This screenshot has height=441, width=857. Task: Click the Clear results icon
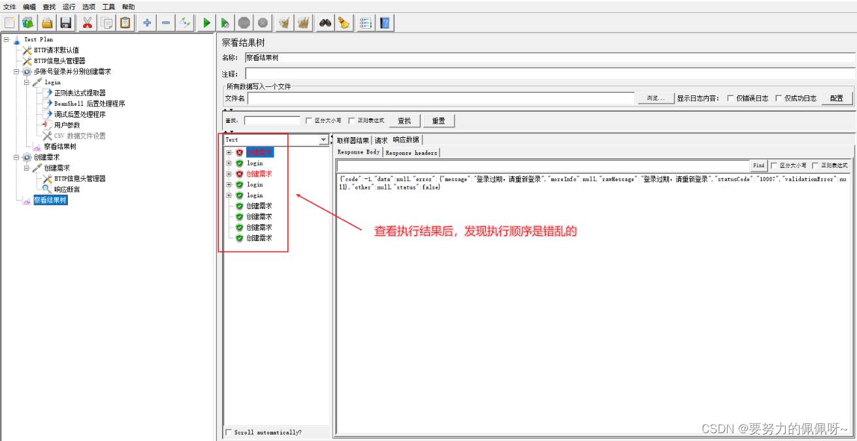(x=284, y=23)
